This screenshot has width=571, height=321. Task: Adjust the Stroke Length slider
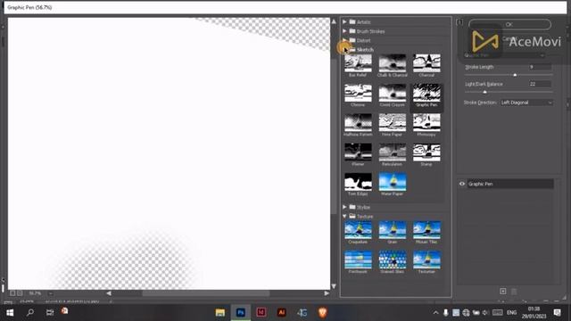click(515, 75)
